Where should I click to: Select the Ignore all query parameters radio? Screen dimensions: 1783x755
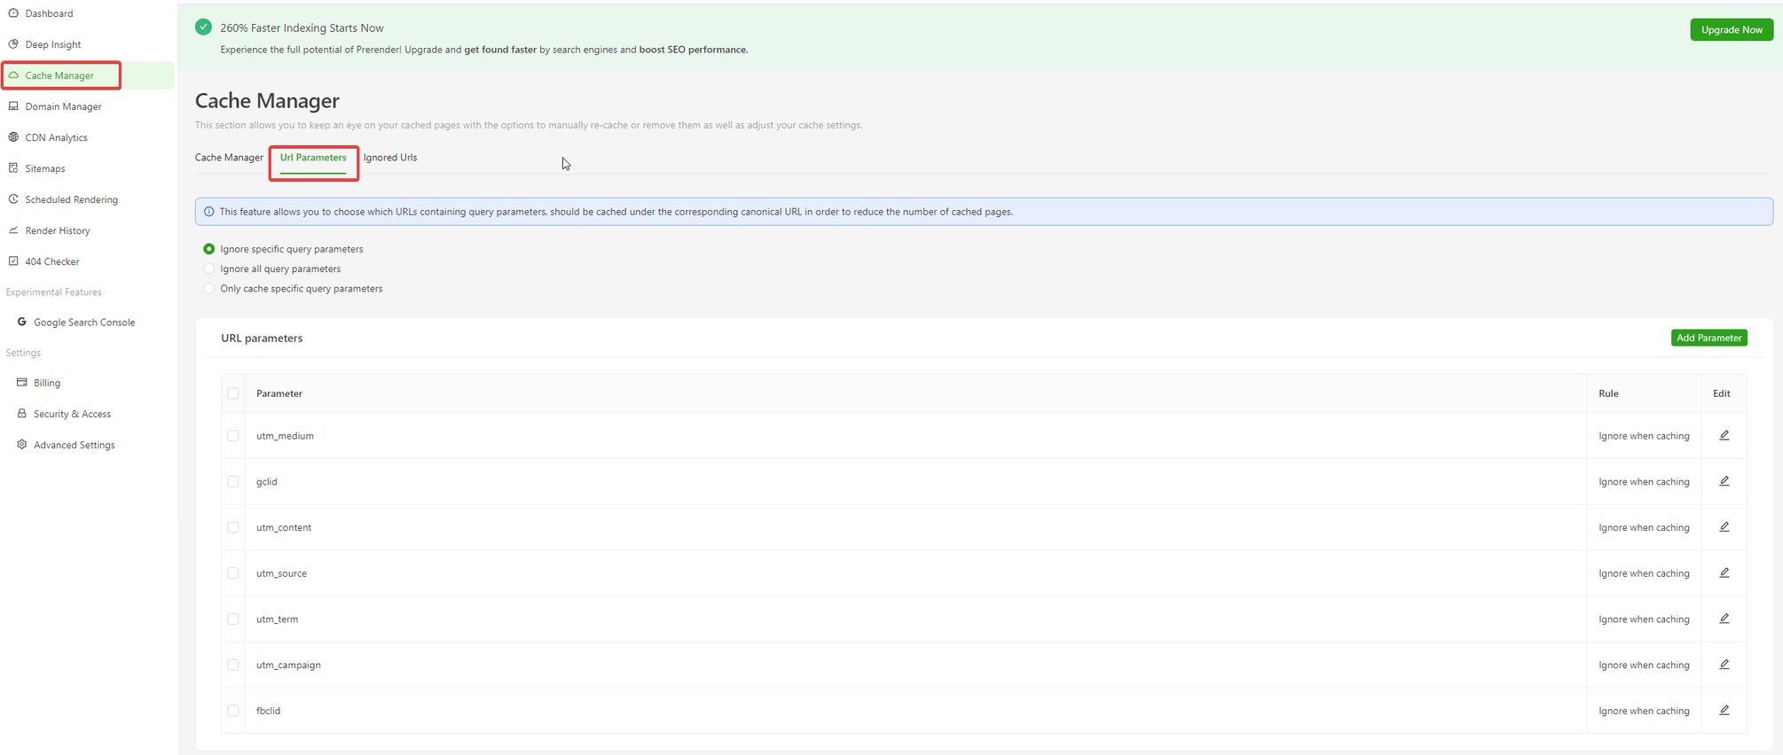209,269
